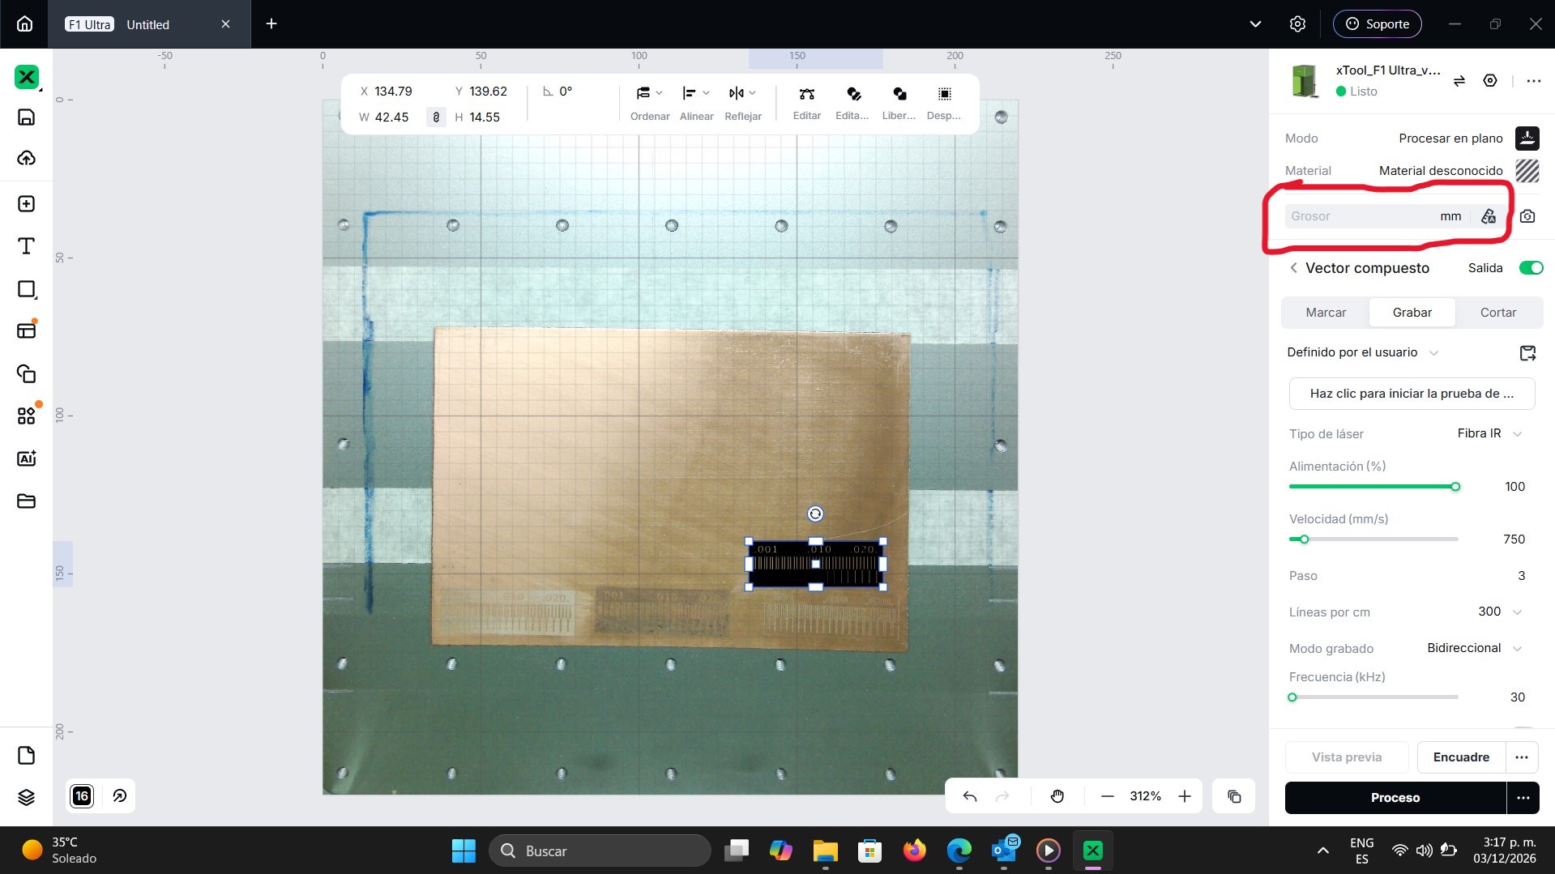
Task: Switch device with the swap arrows icon
Action: (x=1459, y=81)
